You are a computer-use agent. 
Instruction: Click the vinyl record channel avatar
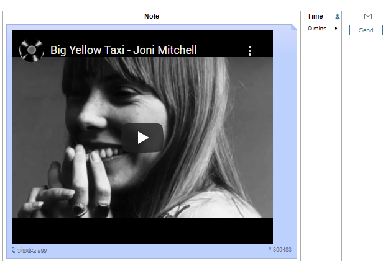click(x=32, y=50)
